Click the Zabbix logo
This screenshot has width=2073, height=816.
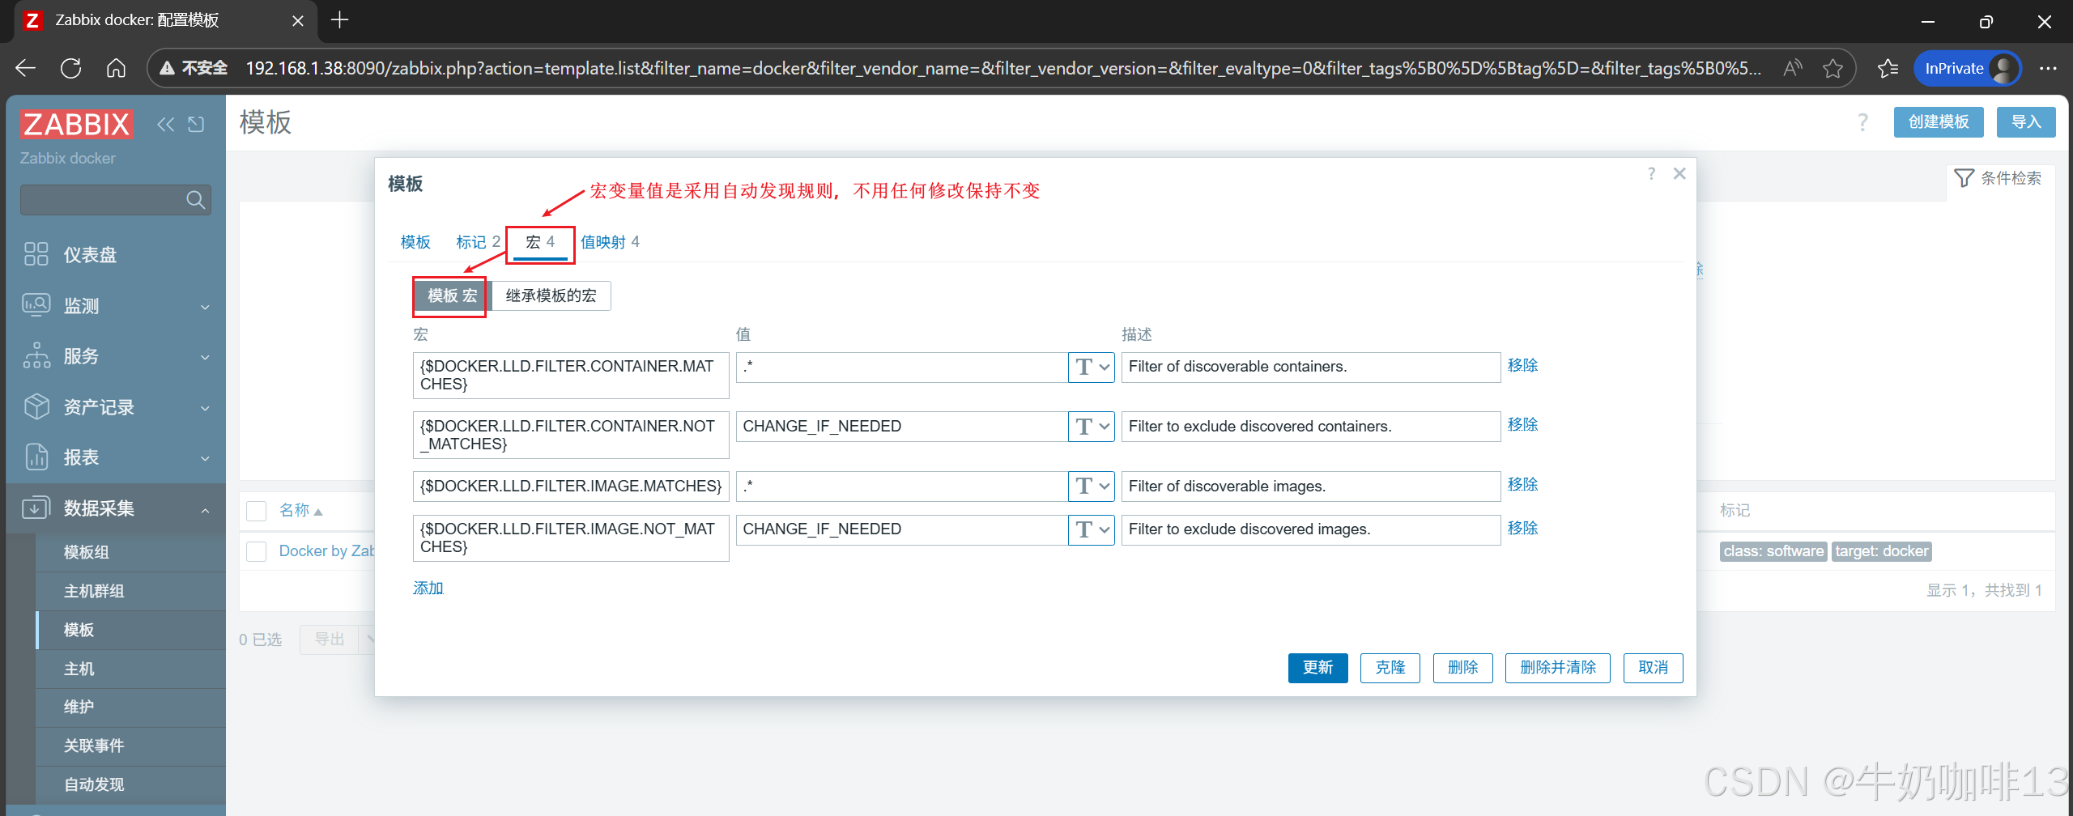point(76,124)
